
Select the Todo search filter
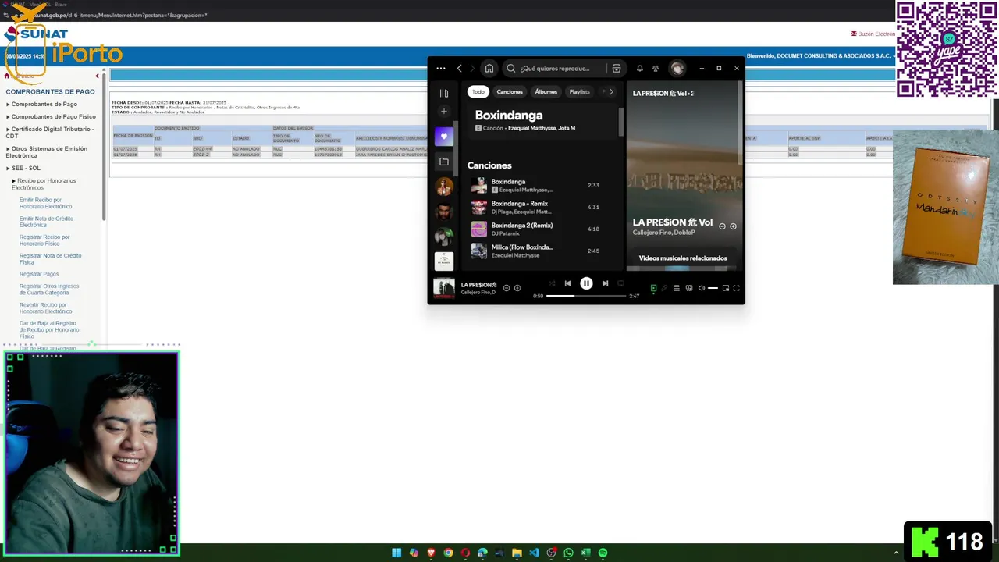(x=478, y=92)
